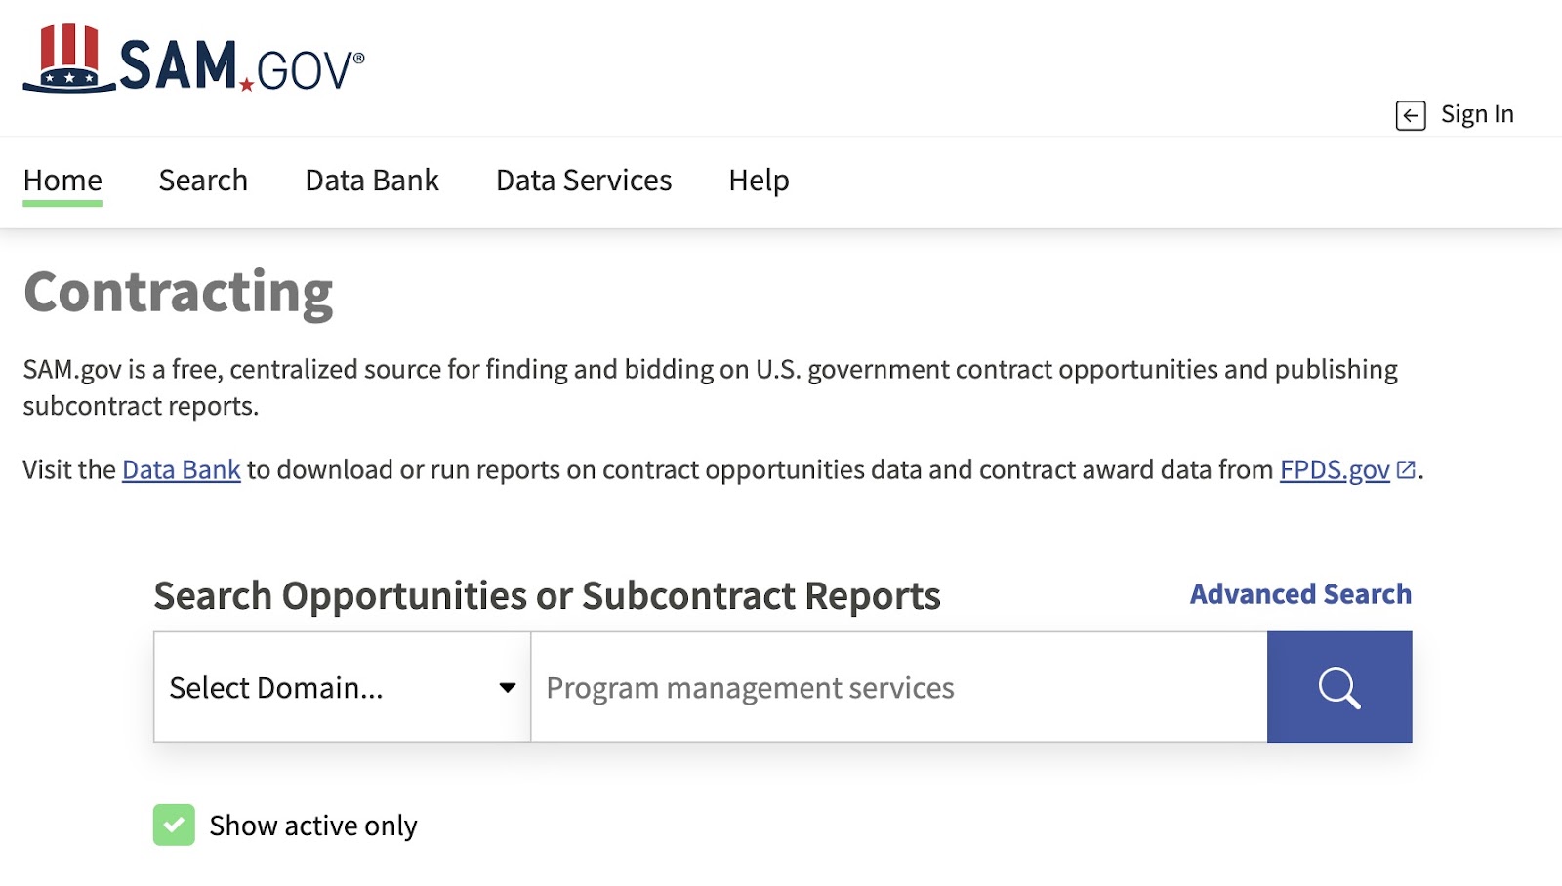Viewport: 1562px width, 886px height.
Task: Click the external-link icon beside FPDS.gov
Action: tap(1406, 467)
